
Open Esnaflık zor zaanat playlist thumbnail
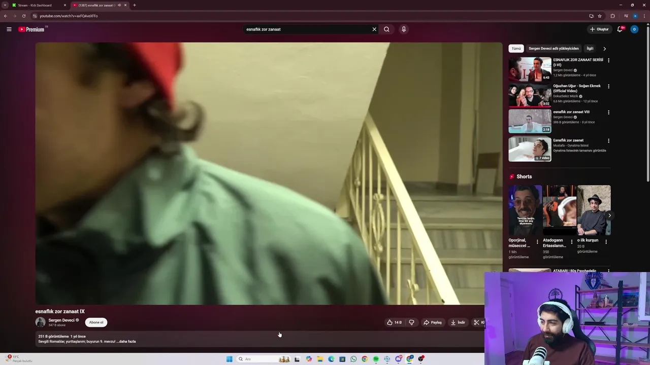pyautogui.click(x=530, y=150)
